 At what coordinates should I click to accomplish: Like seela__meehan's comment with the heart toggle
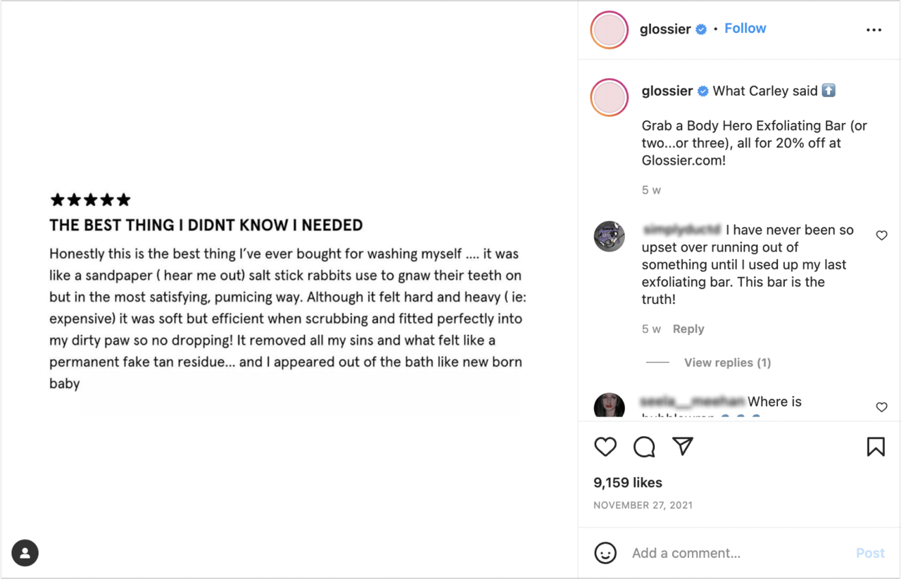(881, 407)
